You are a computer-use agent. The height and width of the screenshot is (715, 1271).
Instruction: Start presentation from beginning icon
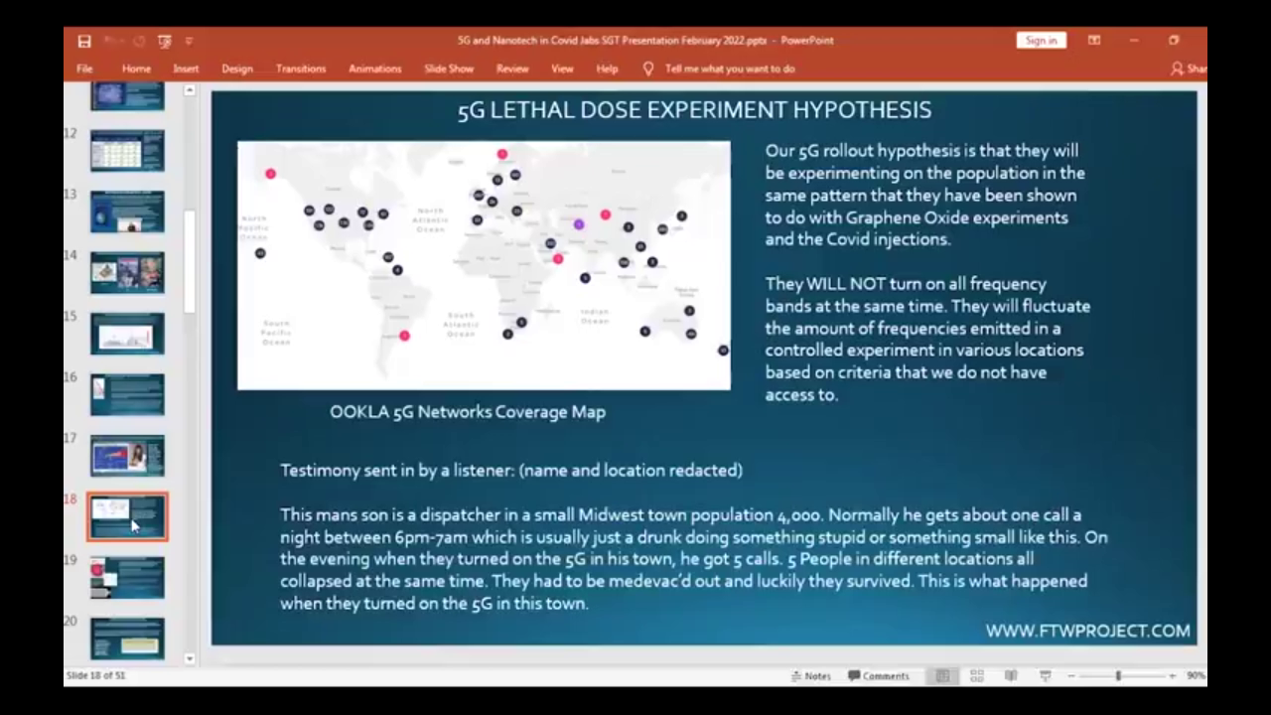click(x=165, y=41)
